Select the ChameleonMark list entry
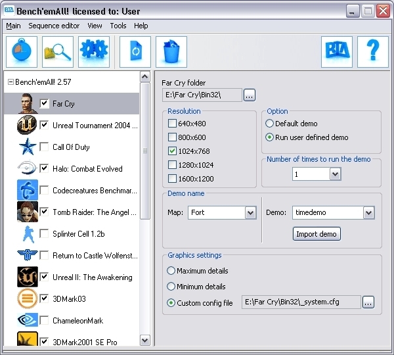This screenshot has height=355, width=394. (78, 321)
